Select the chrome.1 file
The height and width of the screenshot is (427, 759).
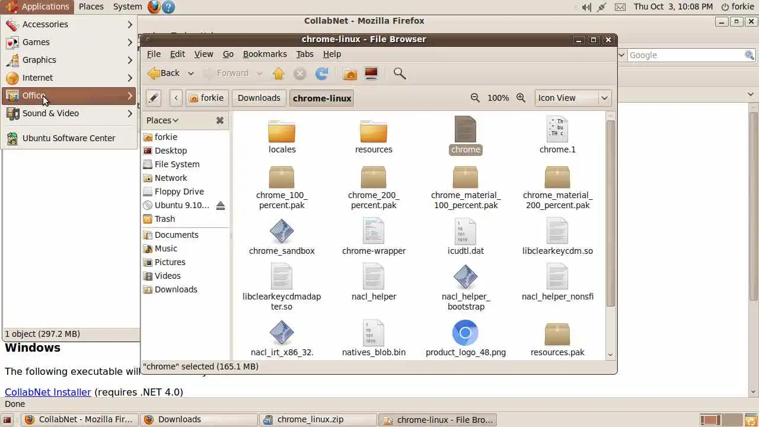[x=557, y=136]
